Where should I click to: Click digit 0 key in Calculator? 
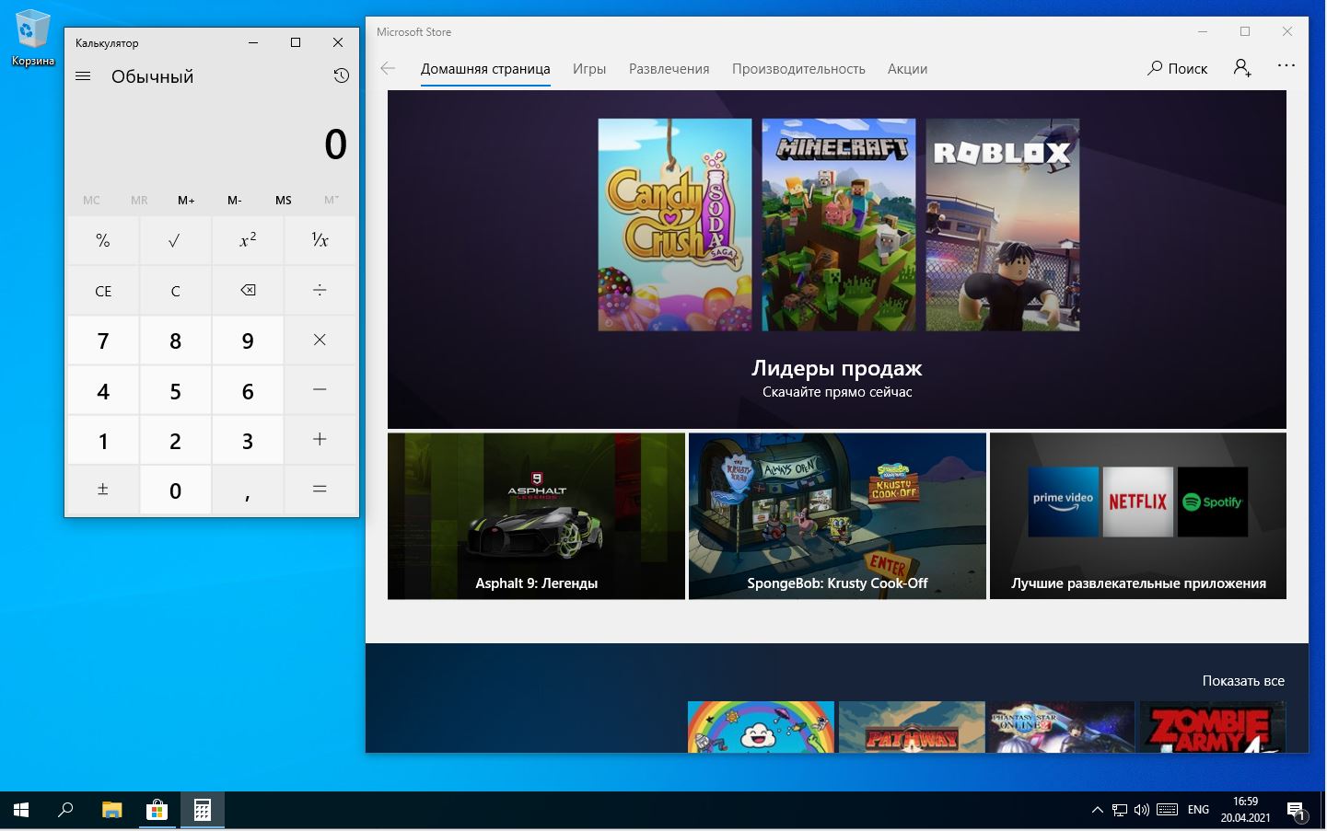click(175, 490)
